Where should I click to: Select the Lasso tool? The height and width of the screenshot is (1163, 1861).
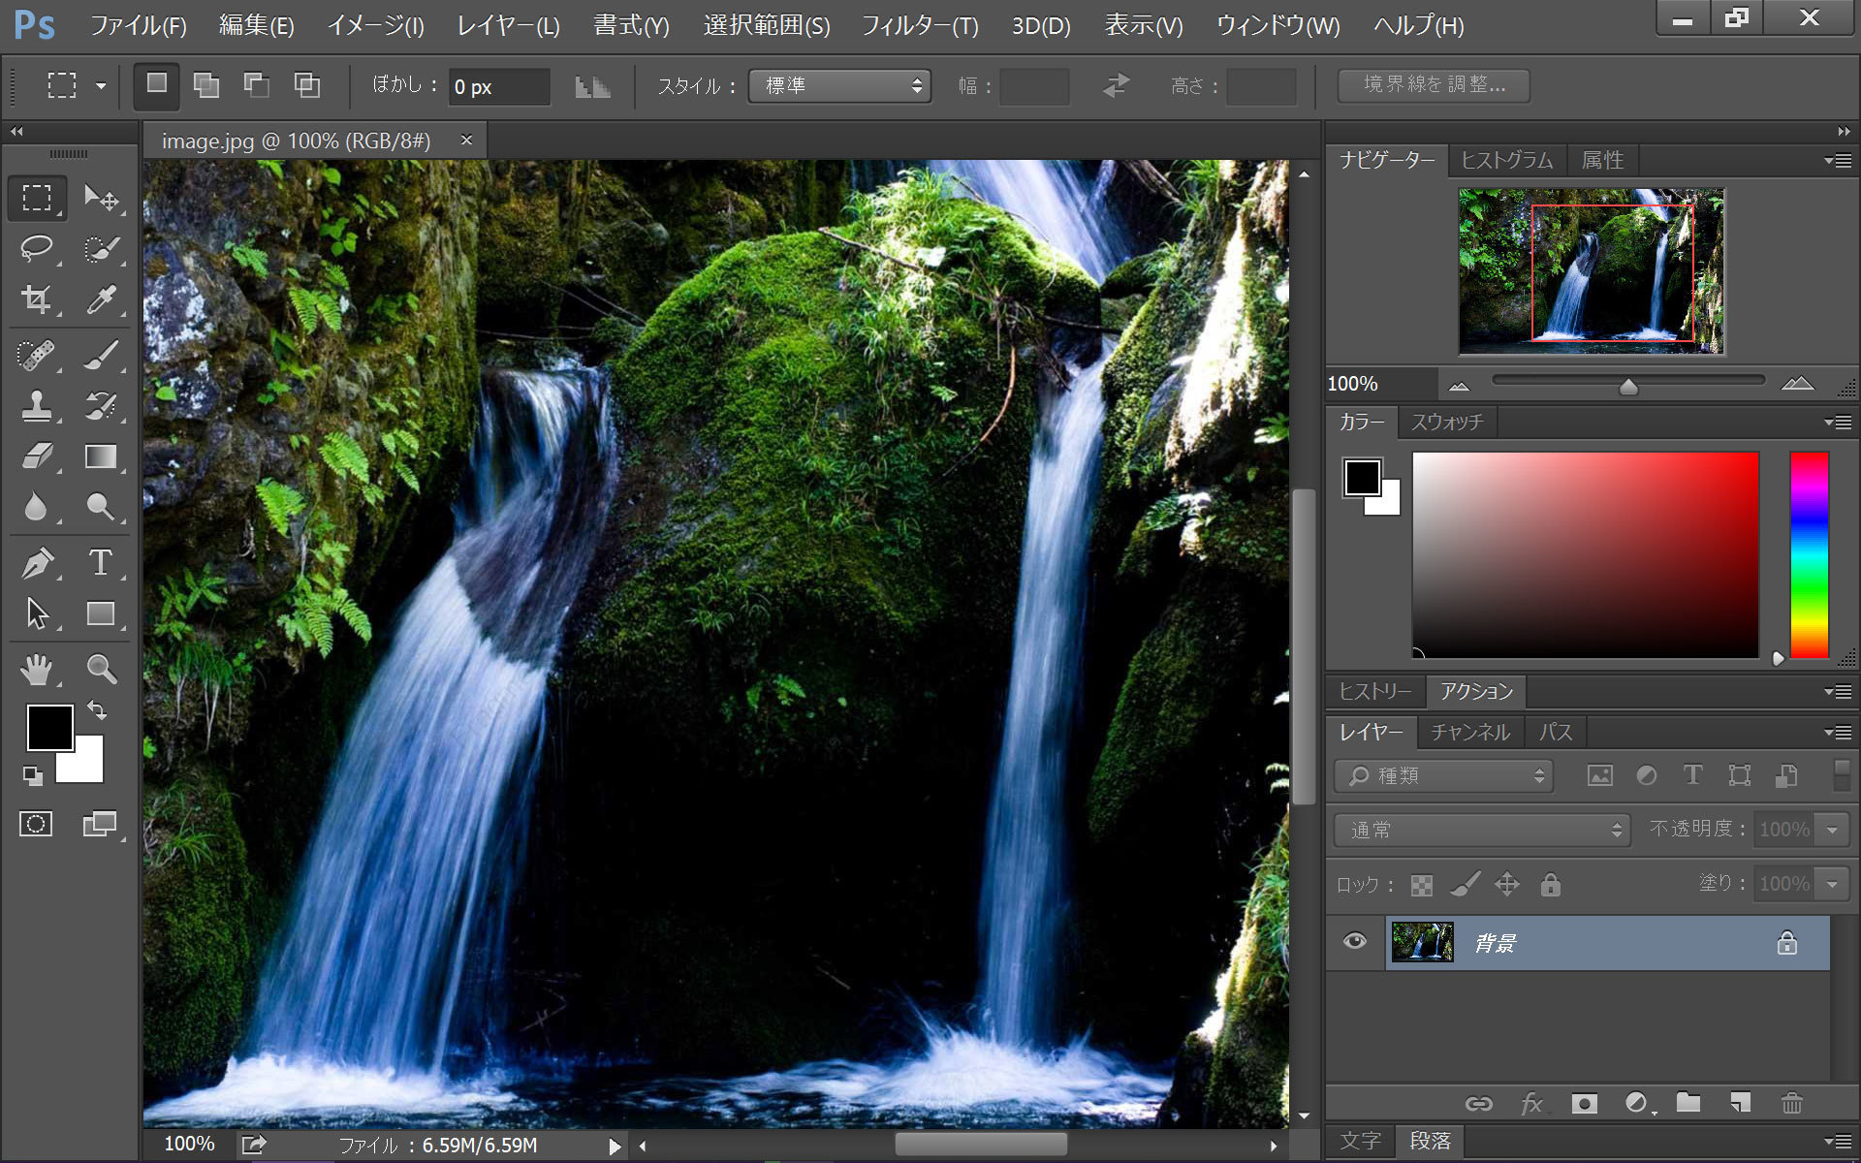[37, 248]
